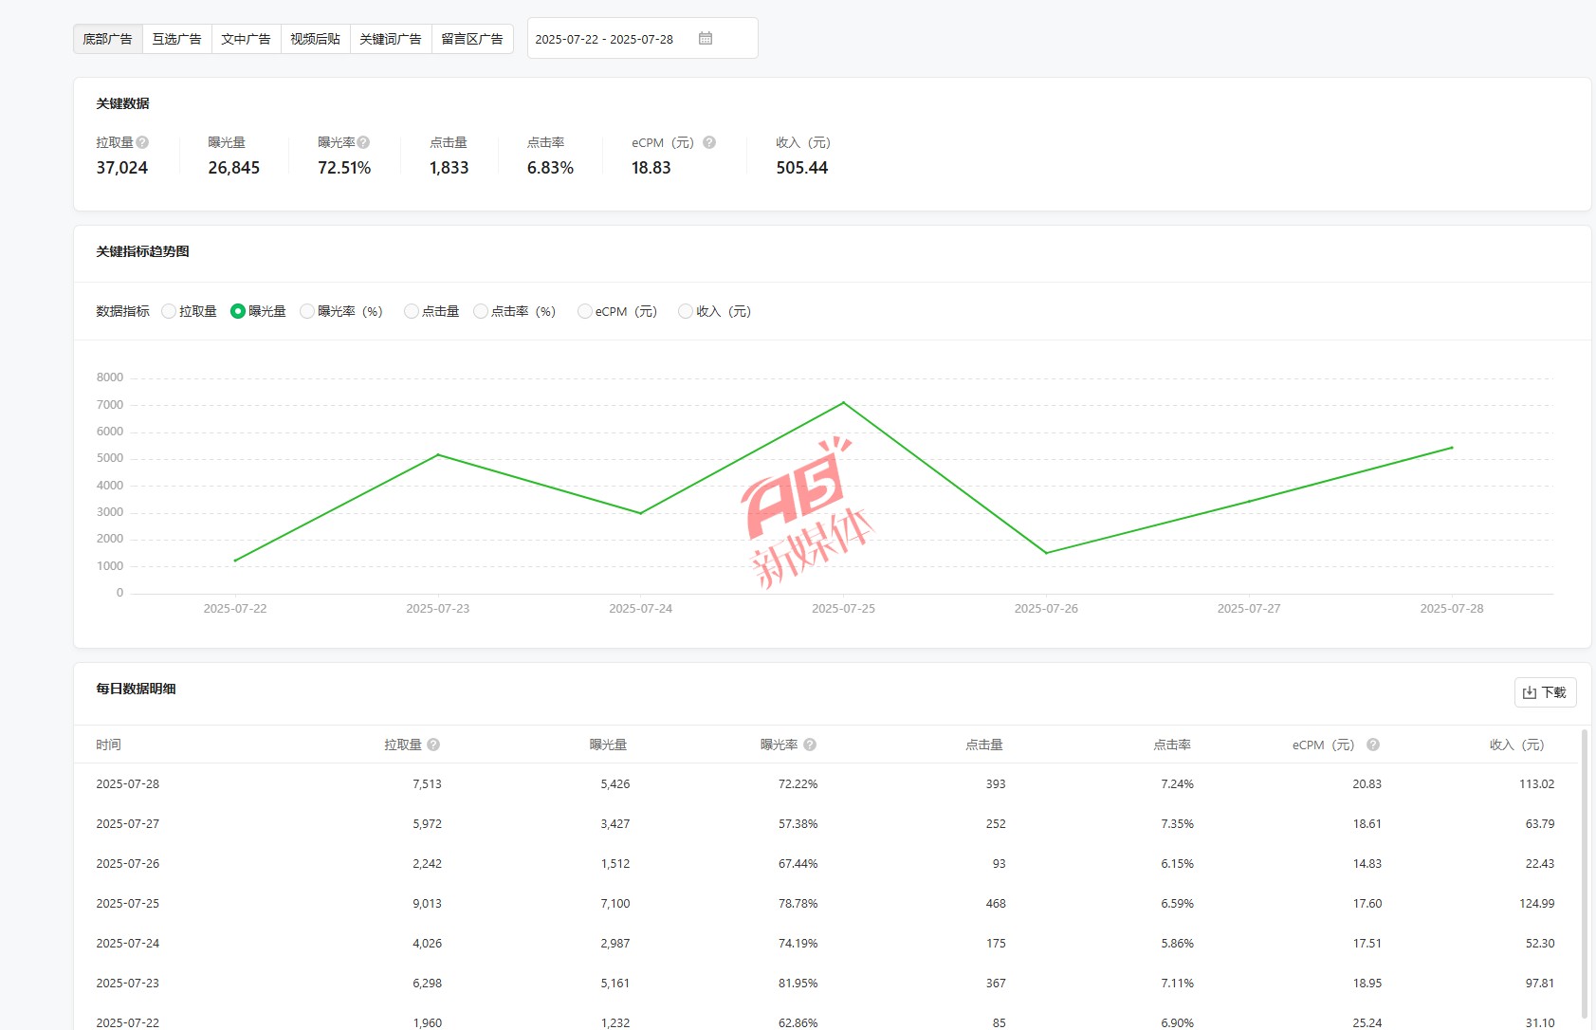This screenshot has height=1030, width=1596.
Task: Select the 曝光率 (%) chart metric
Action: [x=307, y=311]
